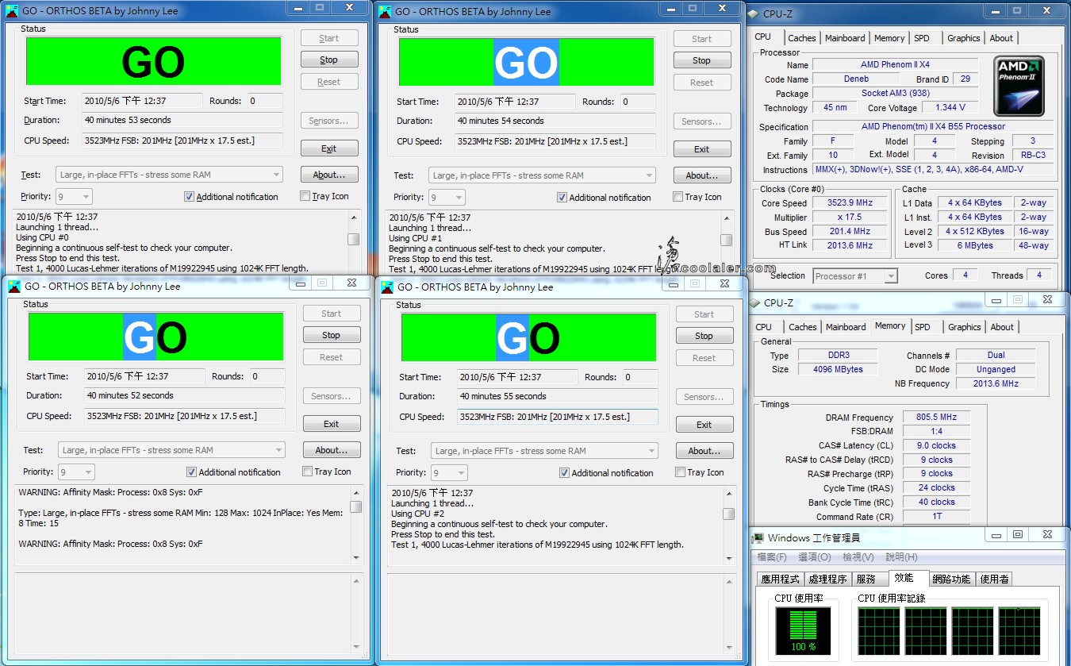
Task: Open the Priority dropdown in the 54-seconds ORTHOS window
Action: pos(447,197)
